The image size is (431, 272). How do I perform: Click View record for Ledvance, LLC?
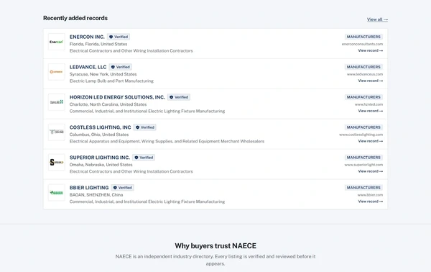click(370, 81)
